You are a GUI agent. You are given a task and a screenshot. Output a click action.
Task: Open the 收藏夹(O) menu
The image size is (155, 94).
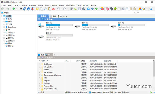[x=33, y=5]
